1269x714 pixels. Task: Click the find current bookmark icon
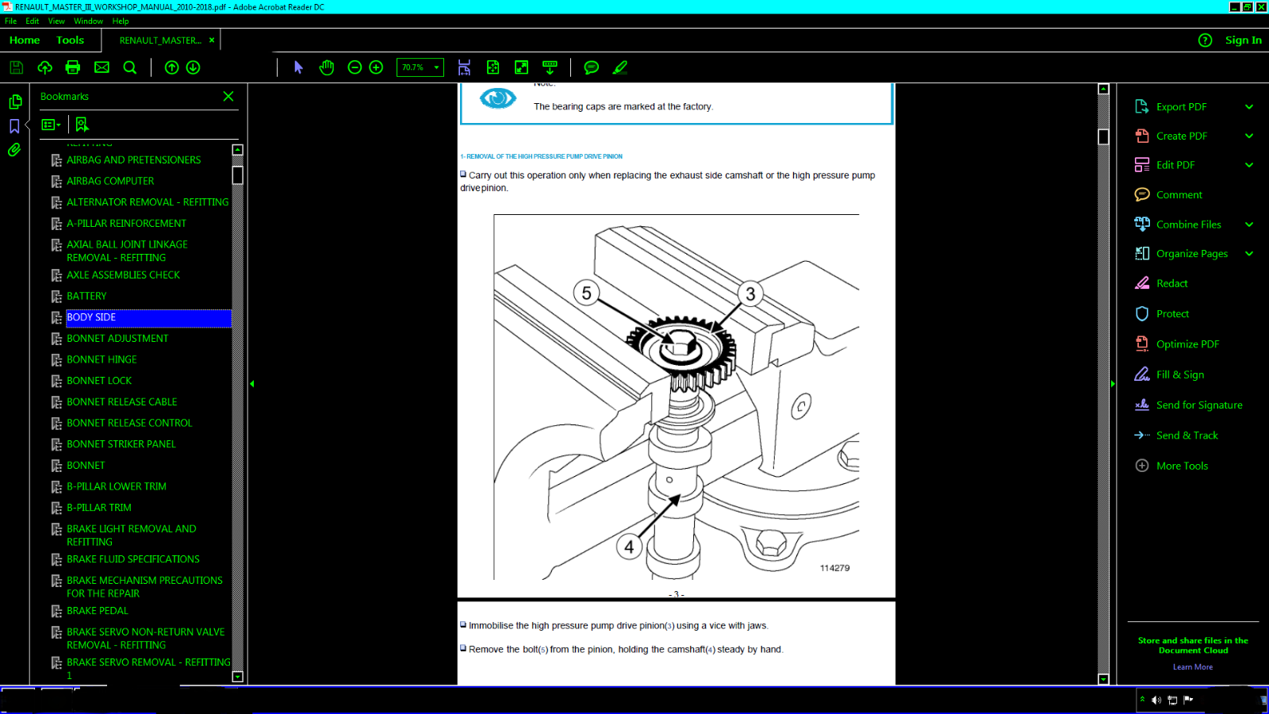82,125
